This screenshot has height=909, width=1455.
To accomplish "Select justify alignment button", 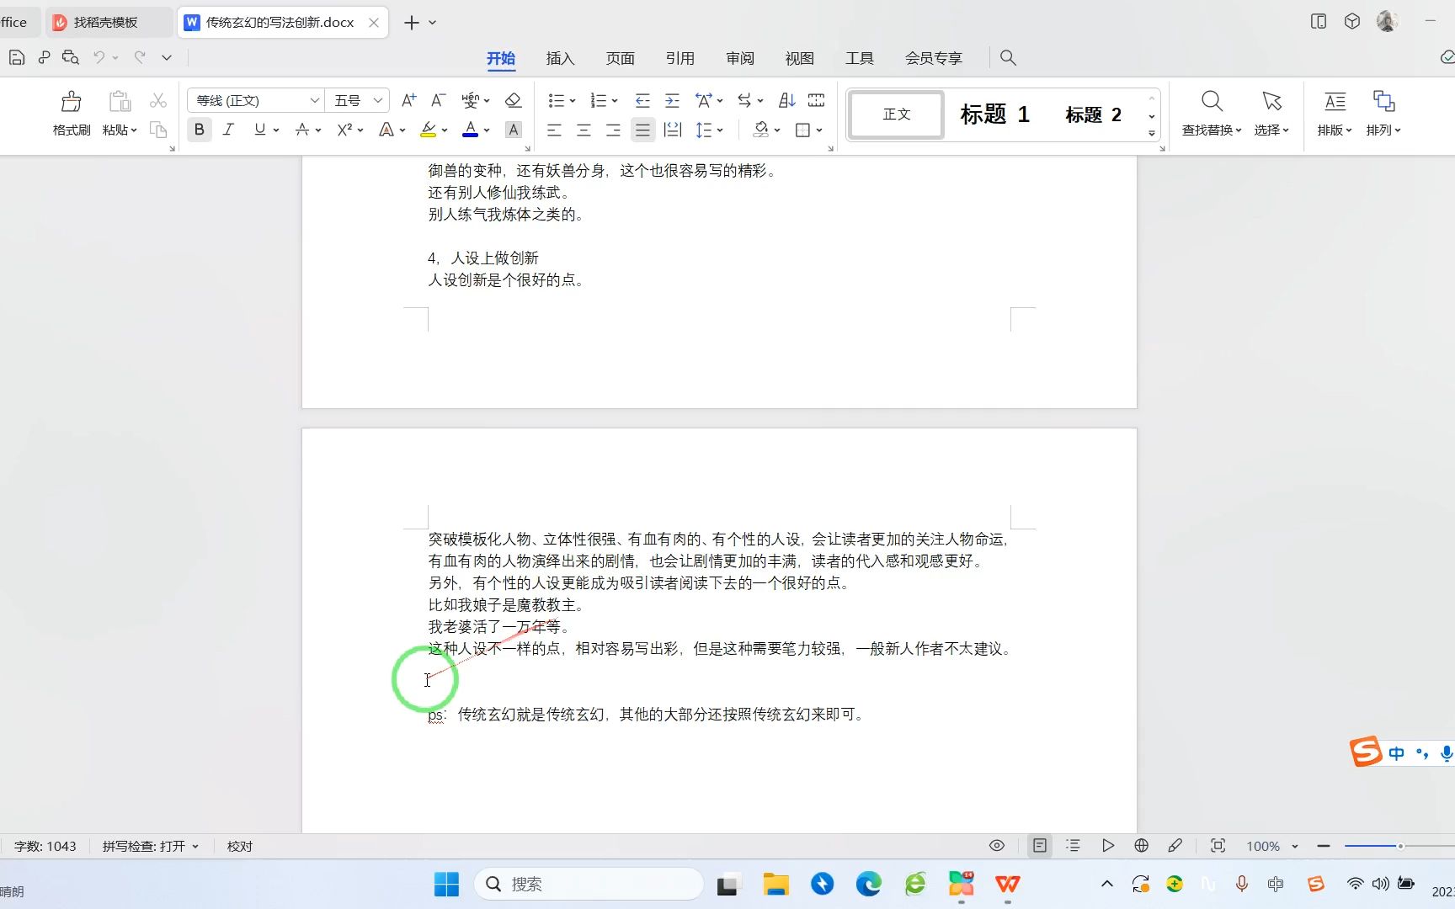I will coord(642,130).
